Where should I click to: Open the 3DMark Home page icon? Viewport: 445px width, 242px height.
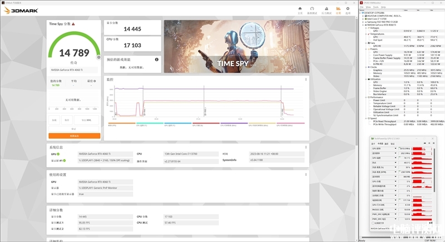(300, 9)
